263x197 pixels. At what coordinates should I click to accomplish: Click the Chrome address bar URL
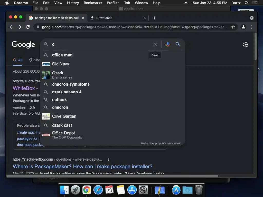coord(134,27)
